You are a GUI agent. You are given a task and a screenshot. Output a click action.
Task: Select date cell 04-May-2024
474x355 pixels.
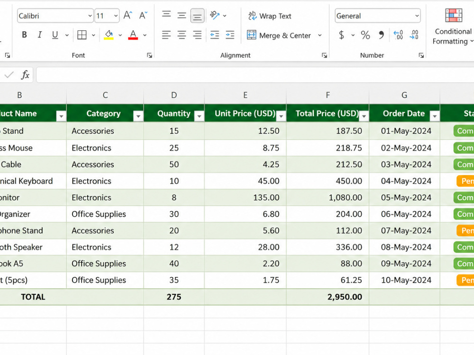point(404,181)
